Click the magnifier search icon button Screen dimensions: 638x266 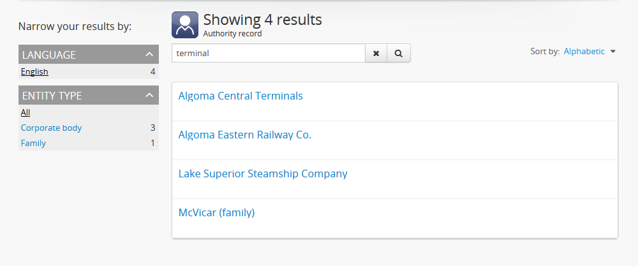399,54
